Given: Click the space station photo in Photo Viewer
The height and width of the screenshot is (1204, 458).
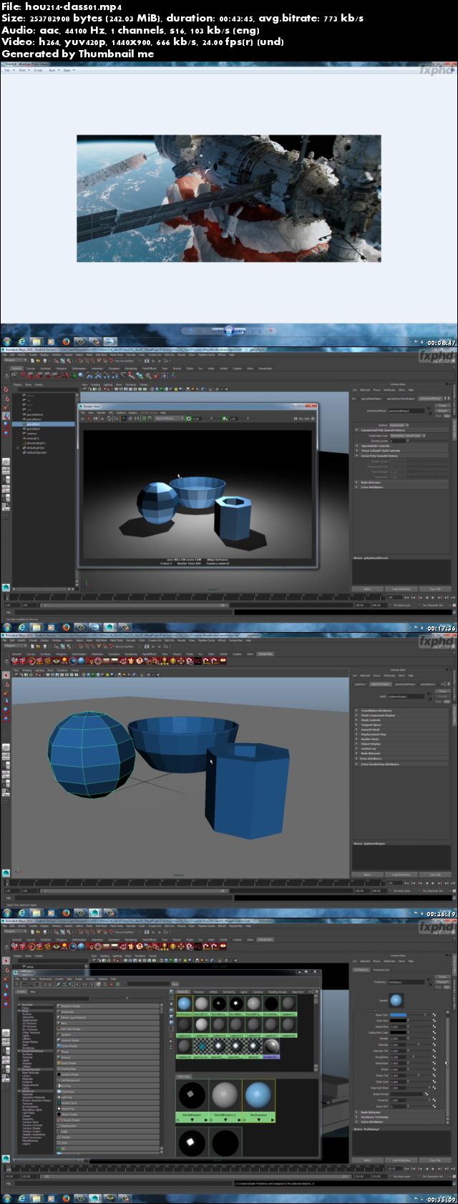Looking at the screenshot, I should tap(229, 198).
